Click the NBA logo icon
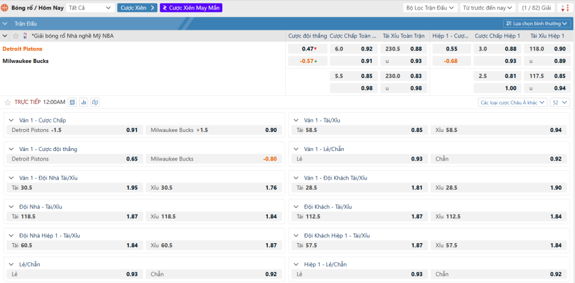 point(25,36)
